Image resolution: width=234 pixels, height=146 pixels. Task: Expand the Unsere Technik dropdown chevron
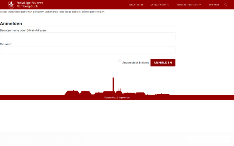(200, 5)
